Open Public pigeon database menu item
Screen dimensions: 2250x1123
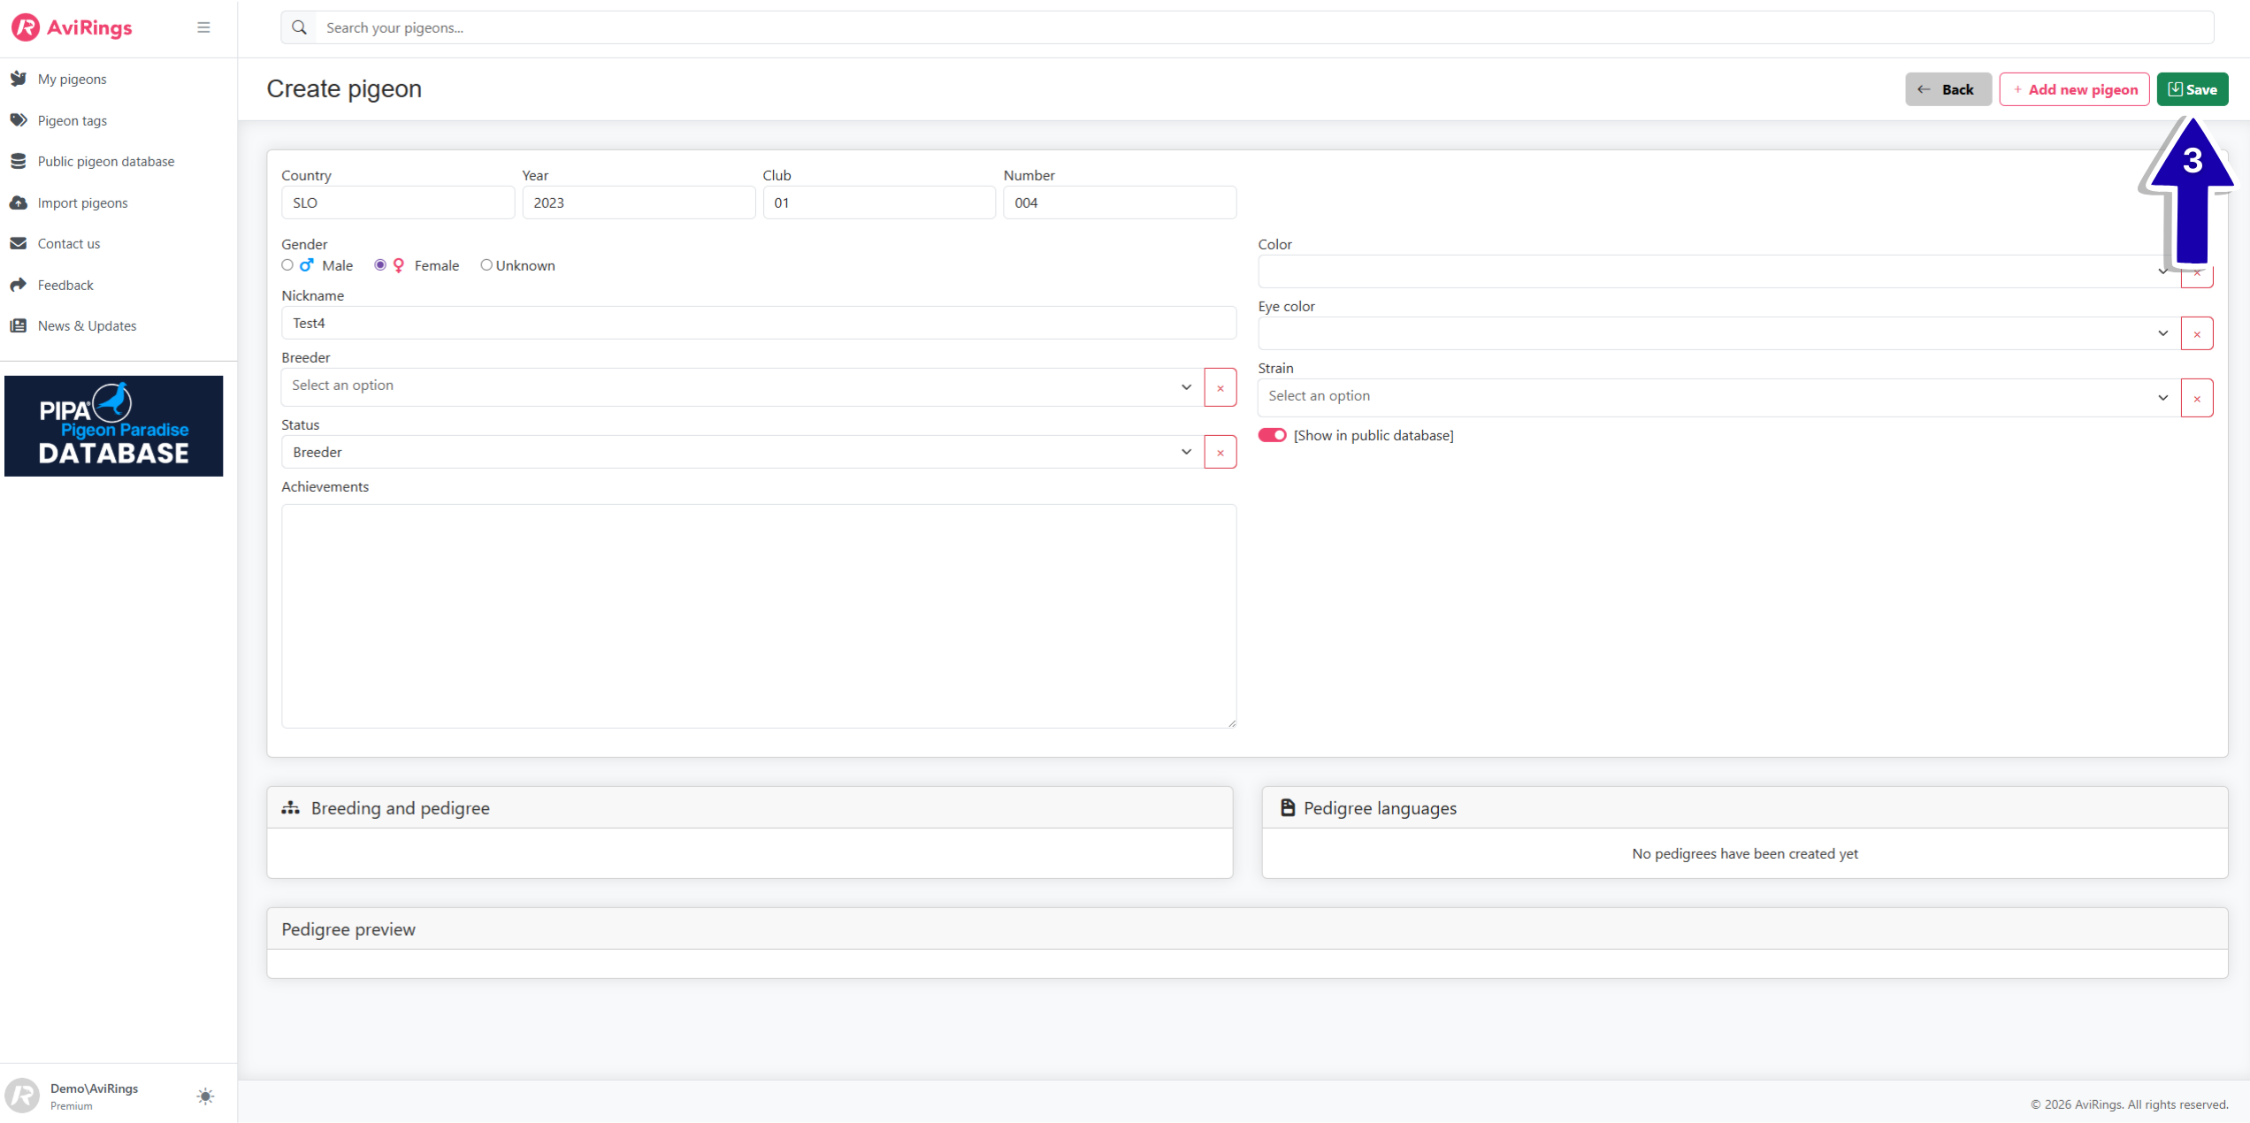(105, 161)
